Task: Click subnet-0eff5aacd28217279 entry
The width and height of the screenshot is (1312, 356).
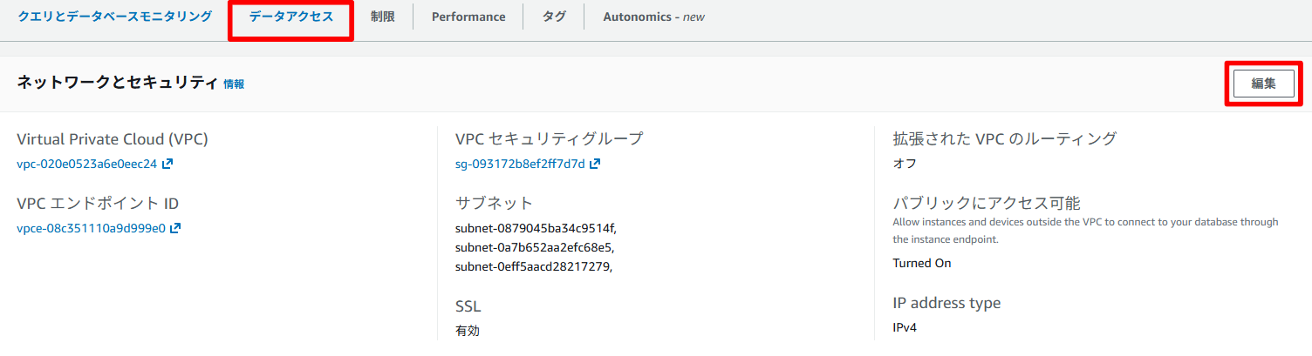Action: [533, 266]
